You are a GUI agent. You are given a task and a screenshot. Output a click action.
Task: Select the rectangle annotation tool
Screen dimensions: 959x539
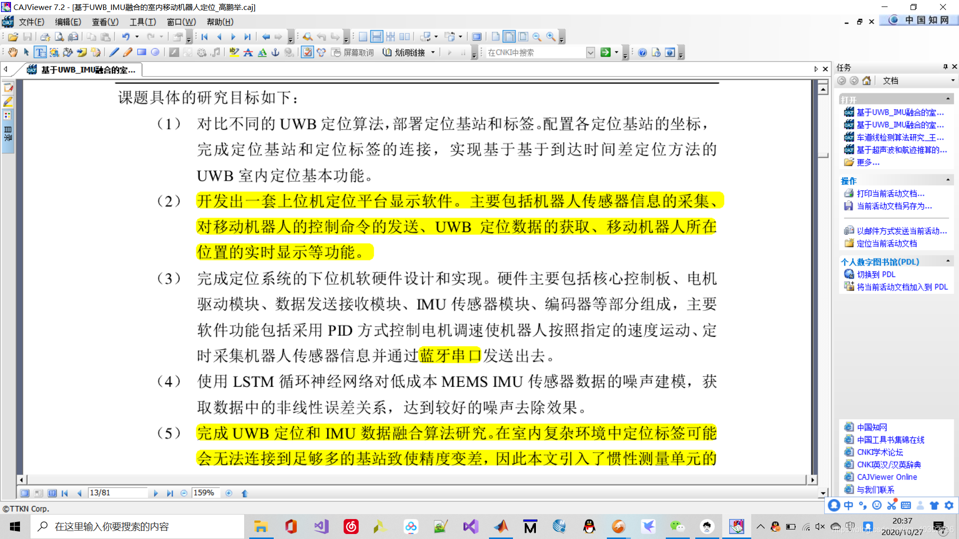tap(142, 52)
